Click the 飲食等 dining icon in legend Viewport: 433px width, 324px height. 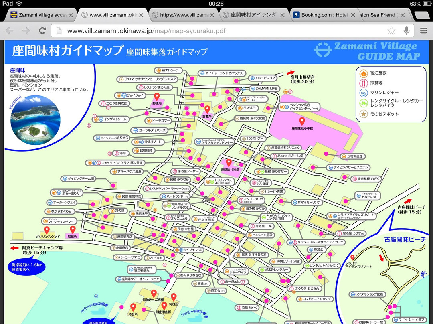(363, 83)
